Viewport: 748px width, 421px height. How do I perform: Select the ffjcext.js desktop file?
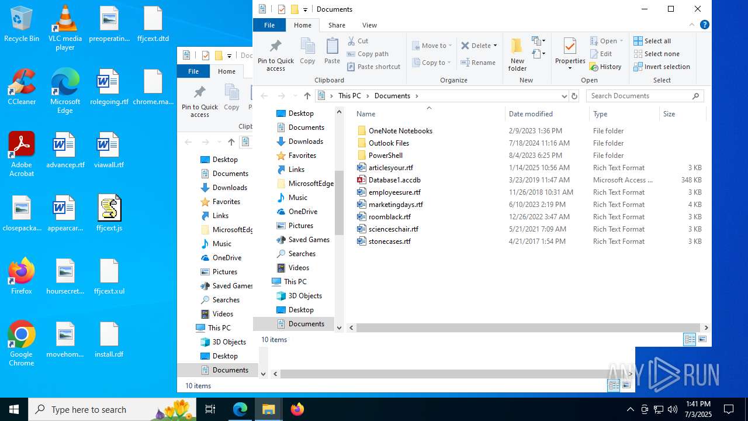click(x=109, y=213)
